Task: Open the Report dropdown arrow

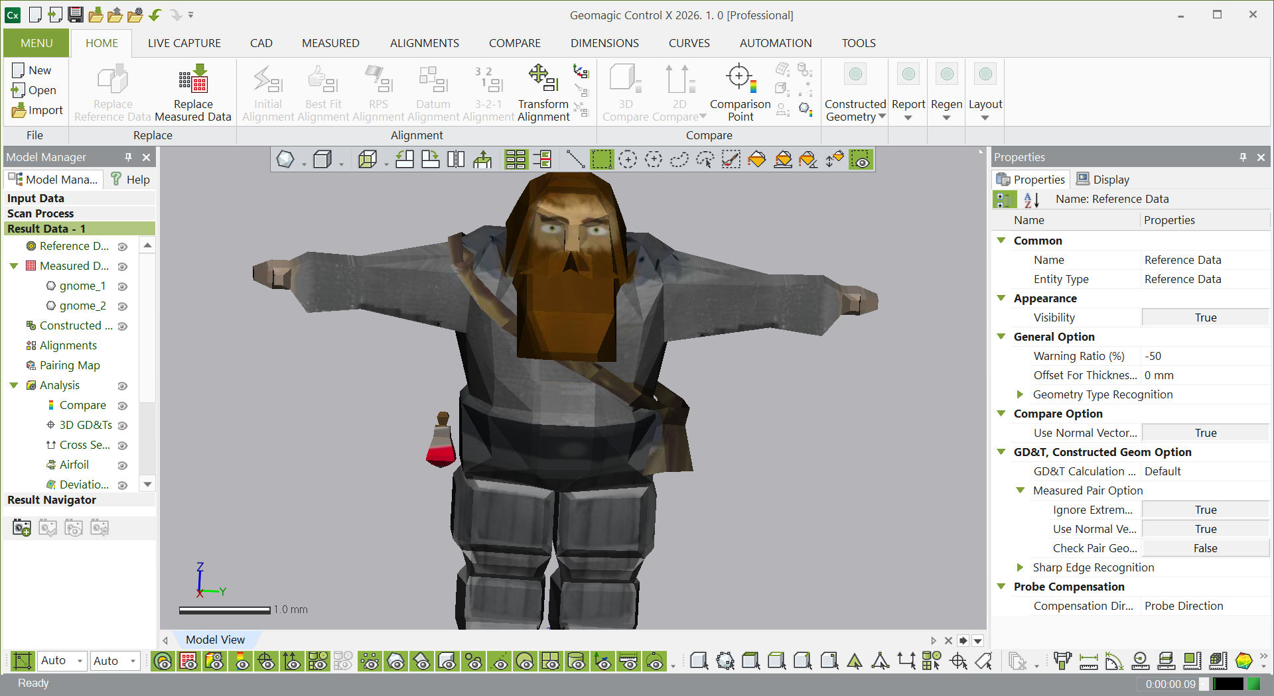Action: coord(908,119)
